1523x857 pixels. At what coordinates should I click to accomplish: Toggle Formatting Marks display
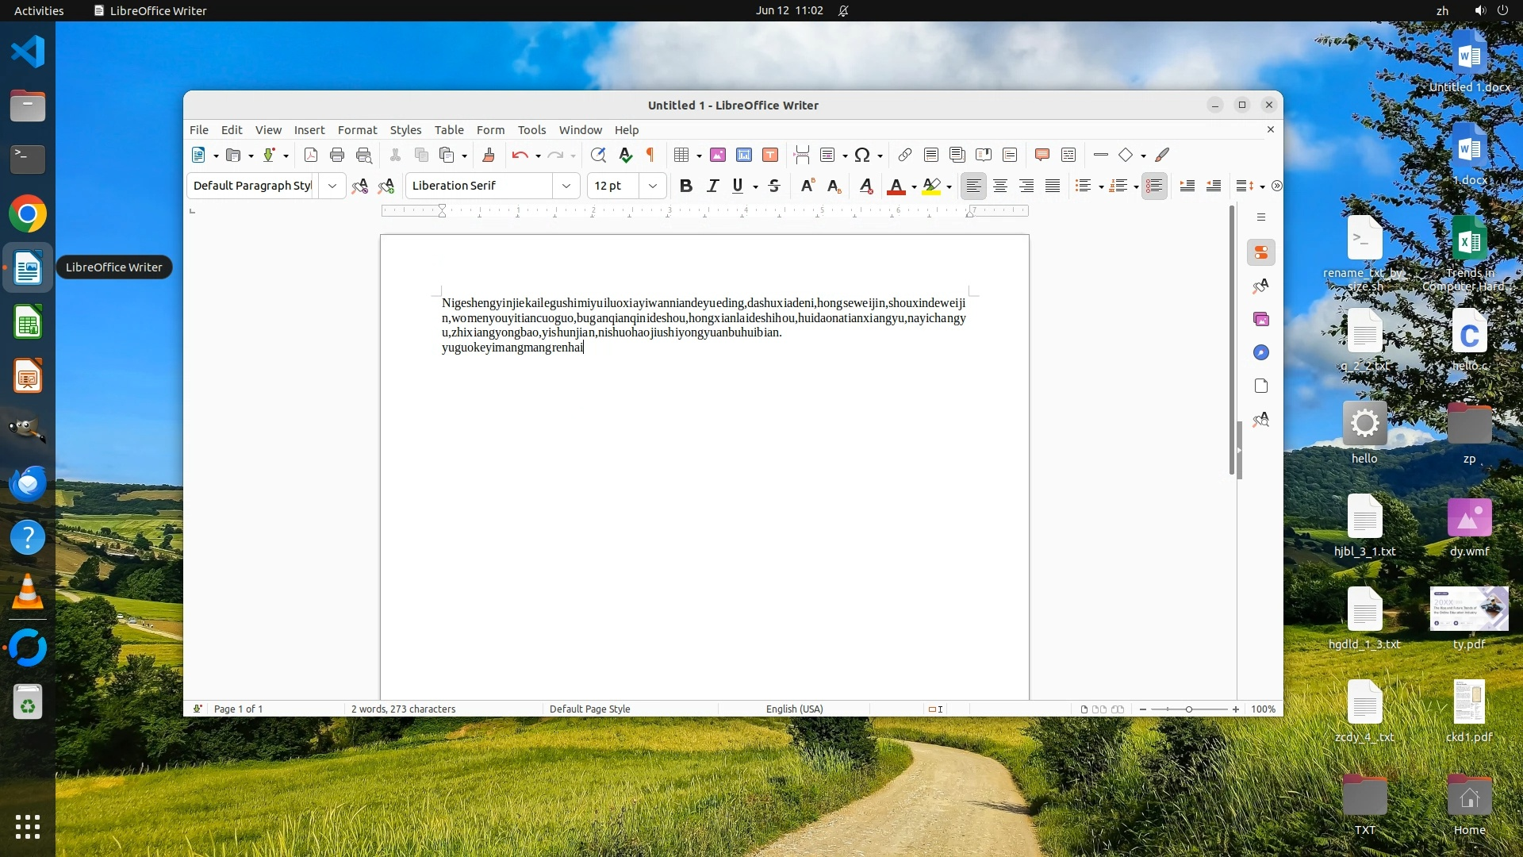[650, 155]
